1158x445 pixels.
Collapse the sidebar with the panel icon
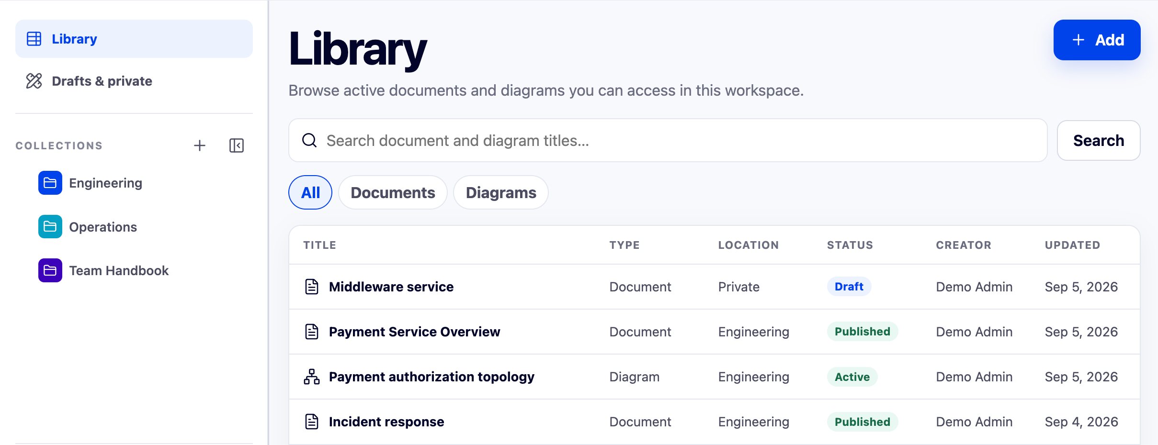coord(237,145)
